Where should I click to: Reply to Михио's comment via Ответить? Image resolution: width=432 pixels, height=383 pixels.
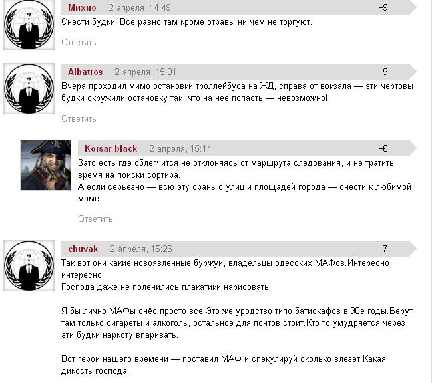click(x=79, y=42)
